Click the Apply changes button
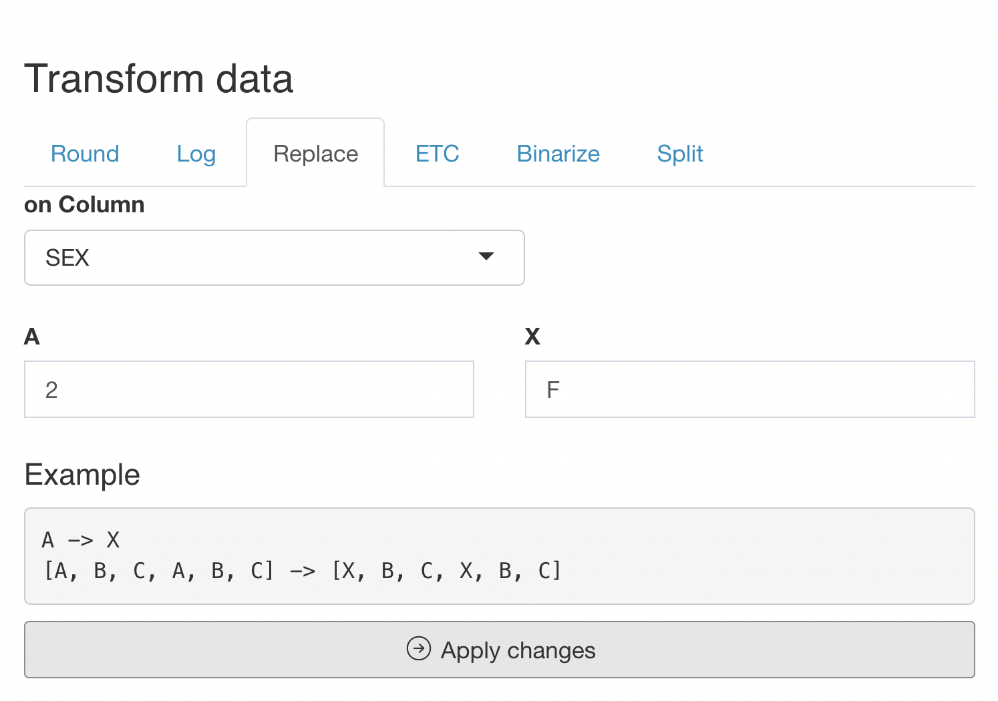Viewport: 998px width, 701px height. pos(500,650)
